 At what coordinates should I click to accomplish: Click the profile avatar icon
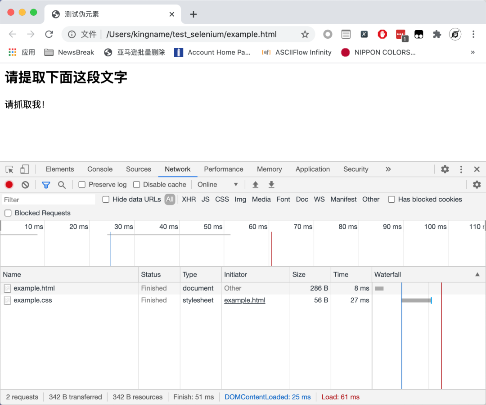(x=455, y=34)
